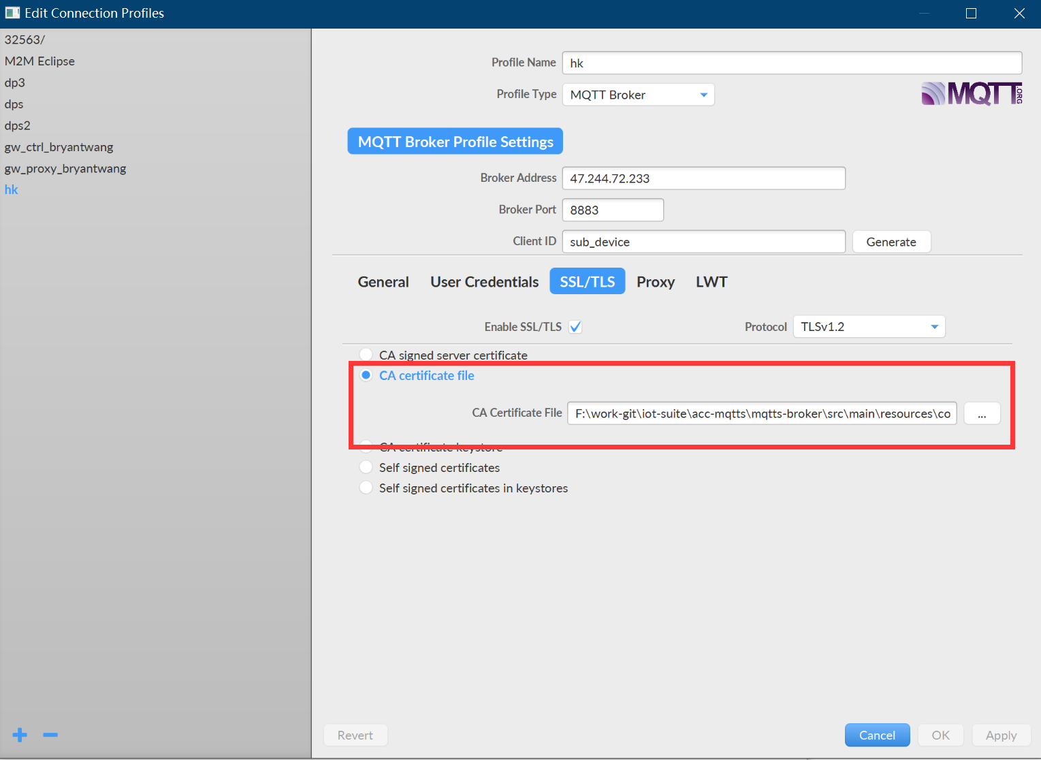Click the Profile Name input field
Viewport: 1041px width, 760px height.
click(x=792, y=63)
